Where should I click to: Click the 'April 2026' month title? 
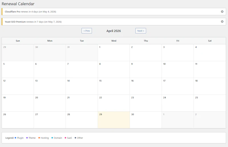[x=113, y=31]
